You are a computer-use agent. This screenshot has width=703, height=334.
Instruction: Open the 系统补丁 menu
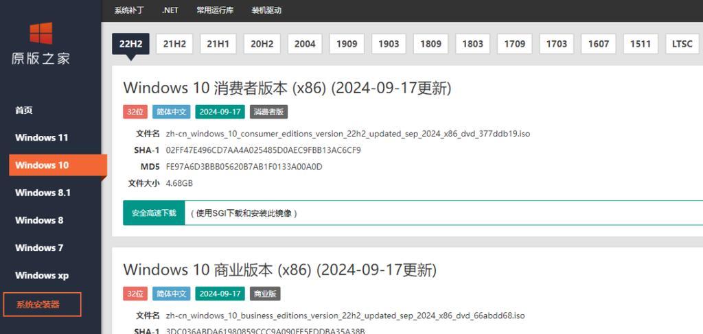point(129,10)
